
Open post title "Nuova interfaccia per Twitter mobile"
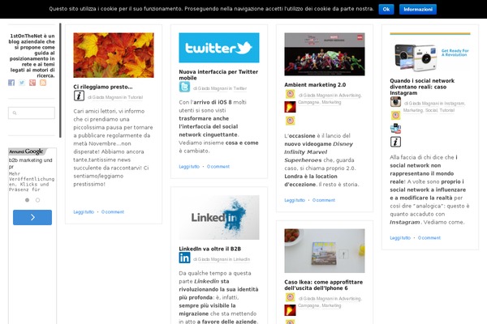pyautogui.click(x=218, y=75)
